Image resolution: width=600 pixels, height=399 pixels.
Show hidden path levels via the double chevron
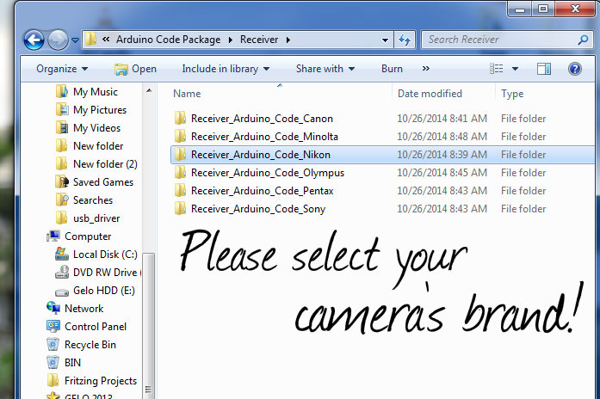tap(106, 39)
